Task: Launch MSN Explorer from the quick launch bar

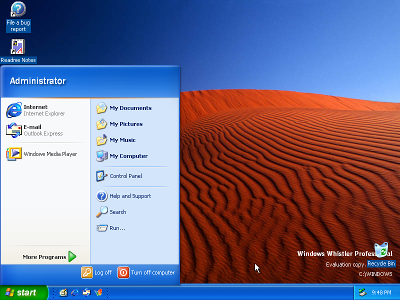Action: click(98, 292)
